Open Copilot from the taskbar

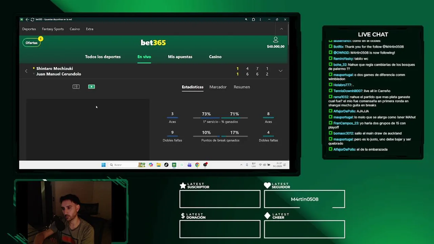click(151, 165)
